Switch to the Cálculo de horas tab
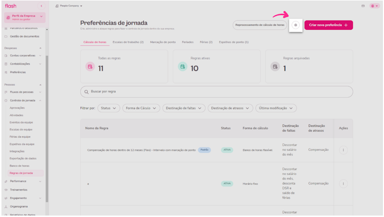This screenshot has width=384, height=217. (x=95, y=42)
